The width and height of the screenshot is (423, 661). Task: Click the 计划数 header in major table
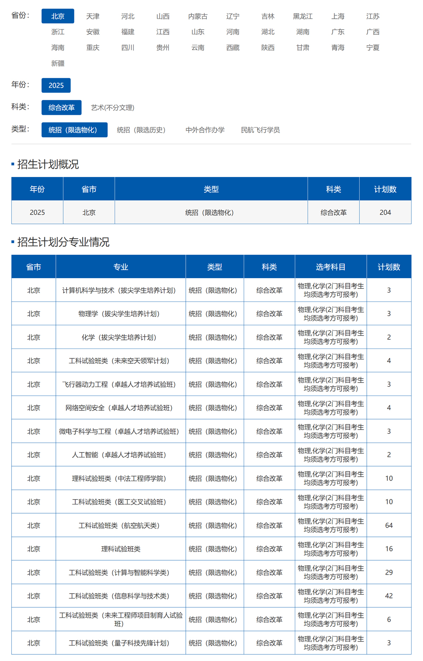[388, 267]
